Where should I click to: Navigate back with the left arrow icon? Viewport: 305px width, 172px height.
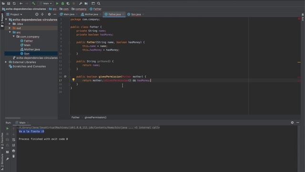pos(21,3)
